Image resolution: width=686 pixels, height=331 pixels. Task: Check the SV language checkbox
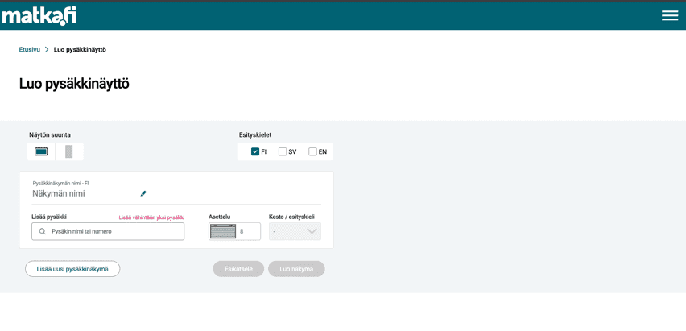(x=283, y=152)
